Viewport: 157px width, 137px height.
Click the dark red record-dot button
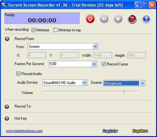(x=132, y=19)
